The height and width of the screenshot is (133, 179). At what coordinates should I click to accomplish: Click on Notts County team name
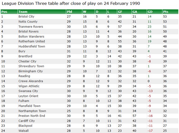coord(28,21)
